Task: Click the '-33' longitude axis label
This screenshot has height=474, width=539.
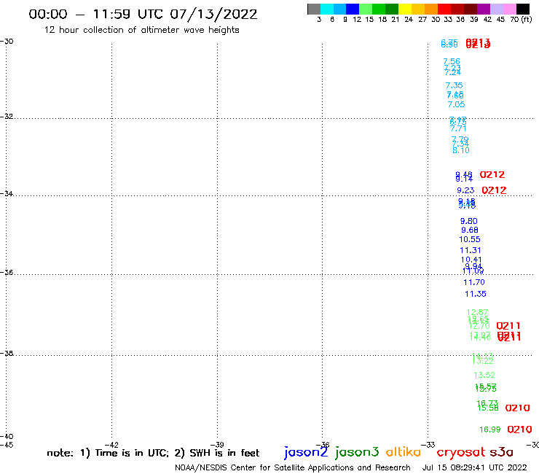Action: [x=428, y=445]
